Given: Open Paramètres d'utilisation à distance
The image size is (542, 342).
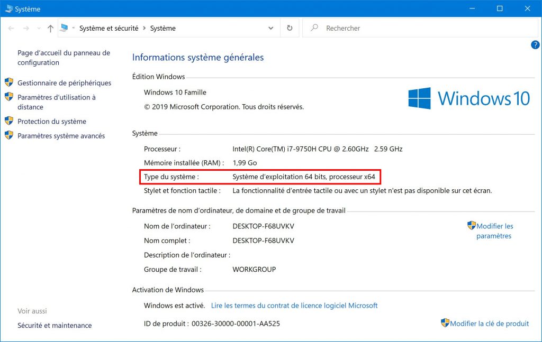Looking at the screenshot, I should [57, 102].
